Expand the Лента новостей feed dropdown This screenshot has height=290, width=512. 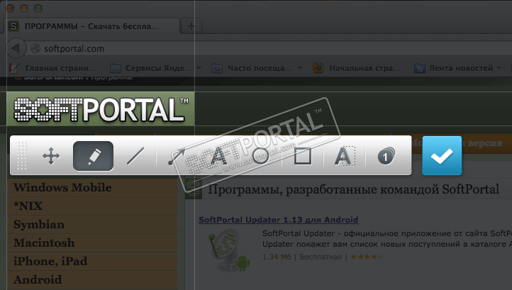pyautogui.click(x=499, y=68)
